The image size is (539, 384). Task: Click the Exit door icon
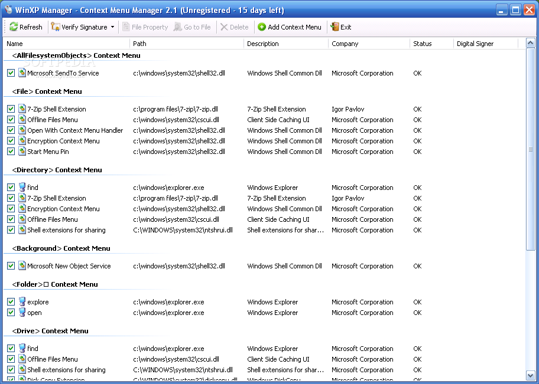(335, 27)
